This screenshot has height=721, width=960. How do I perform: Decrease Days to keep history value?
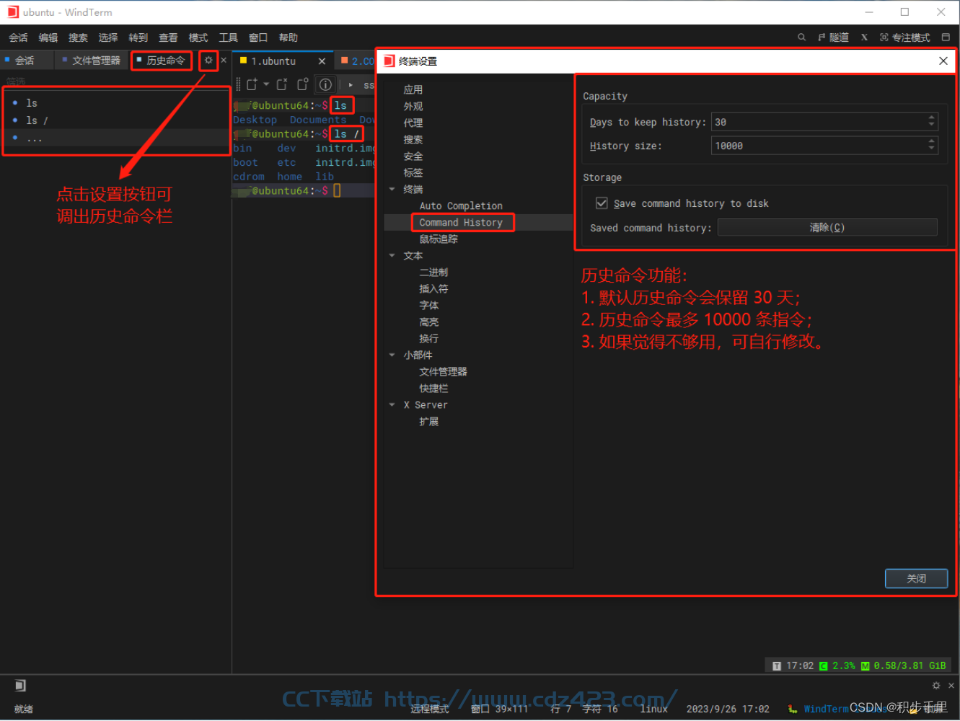(x=932, y=126)
